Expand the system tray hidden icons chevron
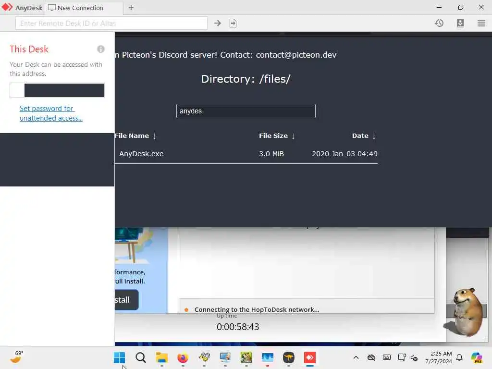The width and height of the screenshot is (492, 369). pos(356,357)
